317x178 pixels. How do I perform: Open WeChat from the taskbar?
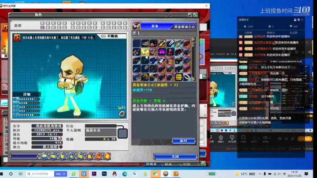[x=155, y=174]
